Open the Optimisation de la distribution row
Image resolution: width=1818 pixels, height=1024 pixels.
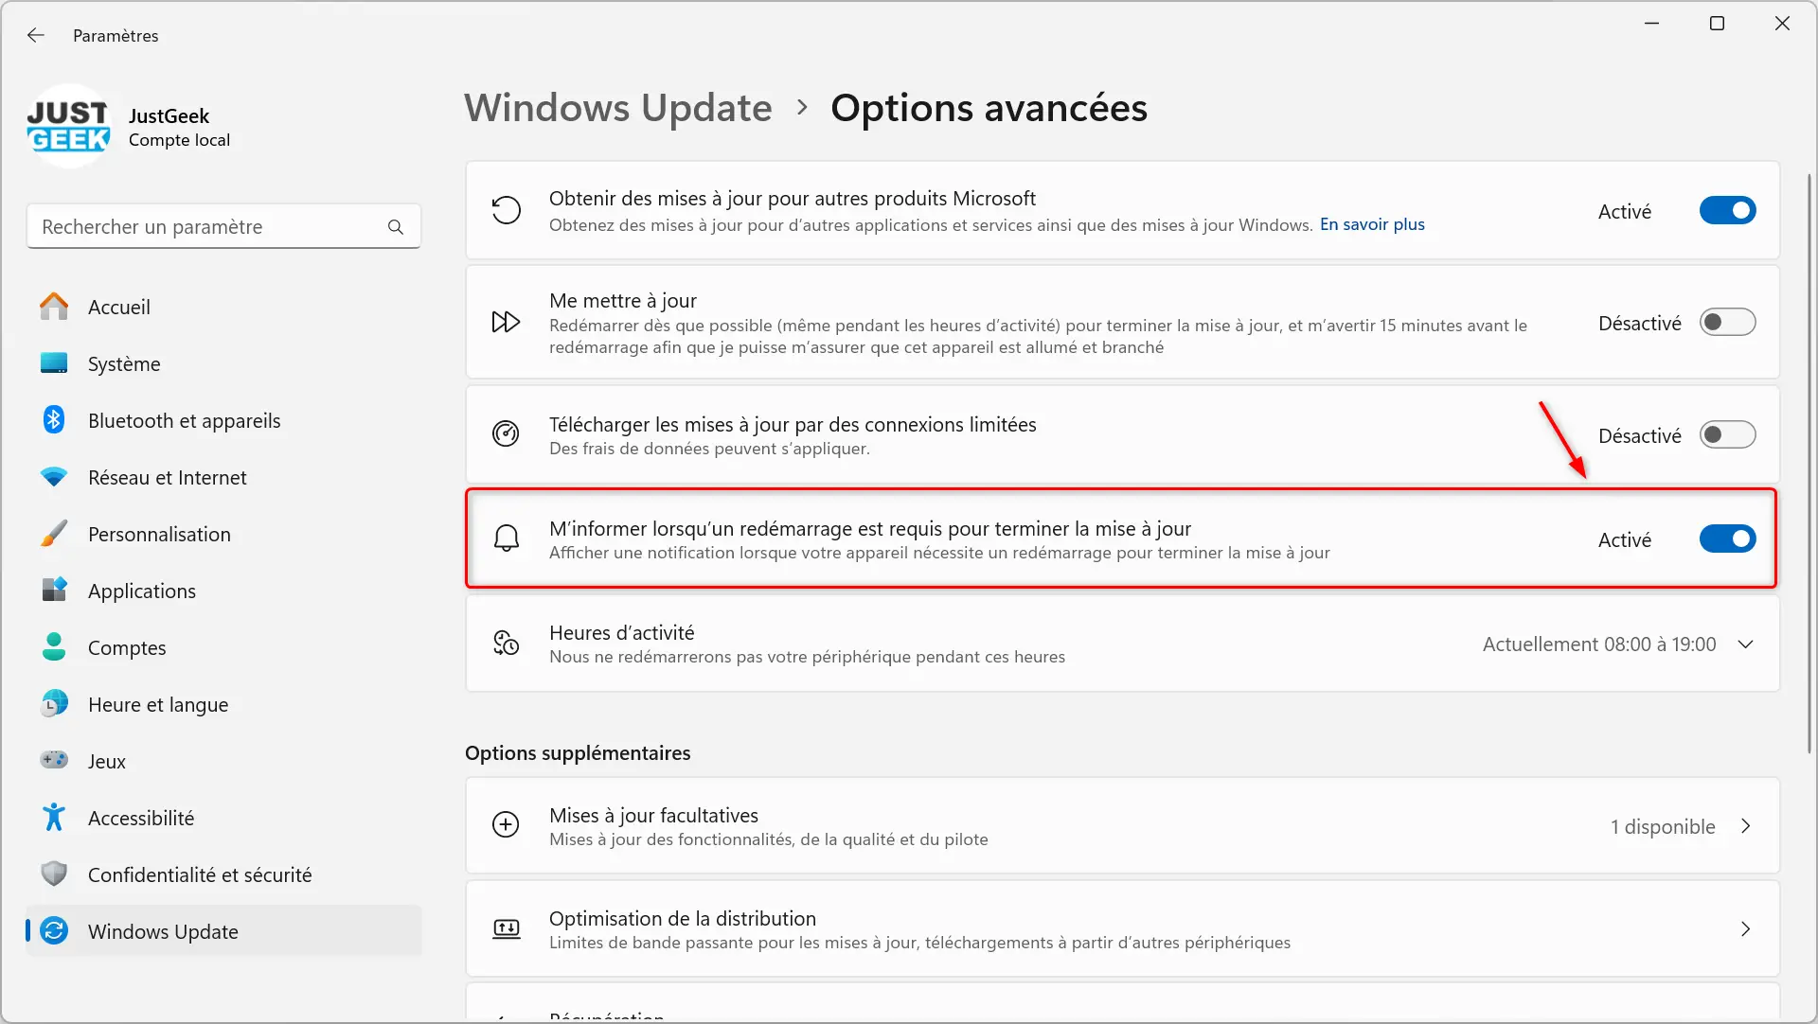(x=1122, y=928)
